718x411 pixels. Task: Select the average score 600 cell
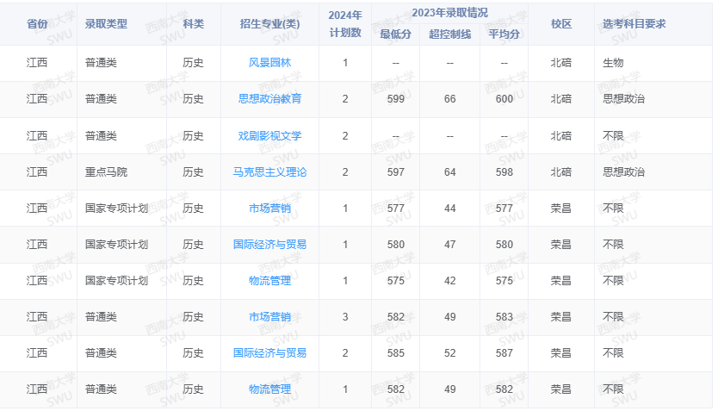[504, 98]
